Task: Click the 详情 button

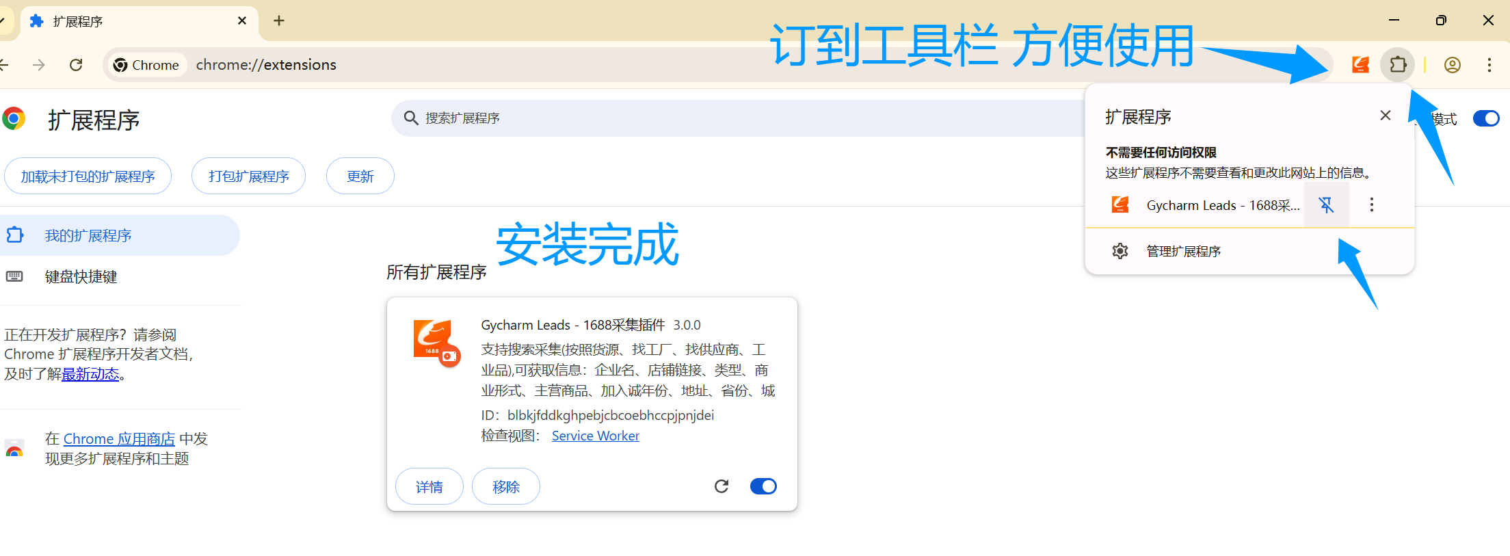Action: coord(429,486)
